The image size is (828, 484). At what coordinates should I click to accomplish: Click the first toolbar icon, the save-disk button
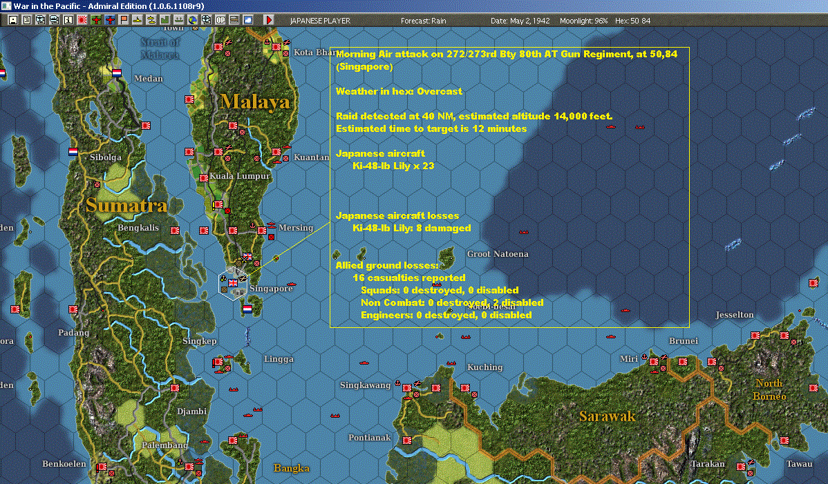tap(13, 20)
